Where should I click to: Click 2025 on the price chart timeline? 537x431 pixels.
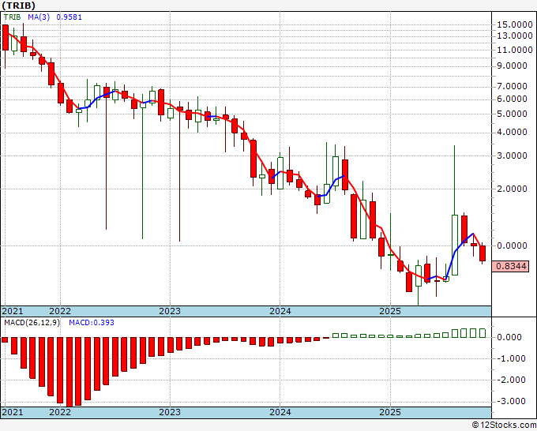[390, 311]
